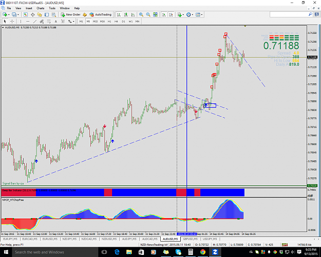Switch timeframe to M15
The height and width of the screenshot is (257, 321).
coord(95,21)
